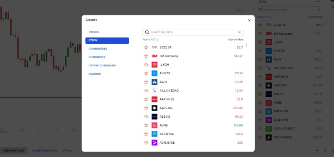
Task: Clear the Assets search field with X
Action: [x=239, y=32]
